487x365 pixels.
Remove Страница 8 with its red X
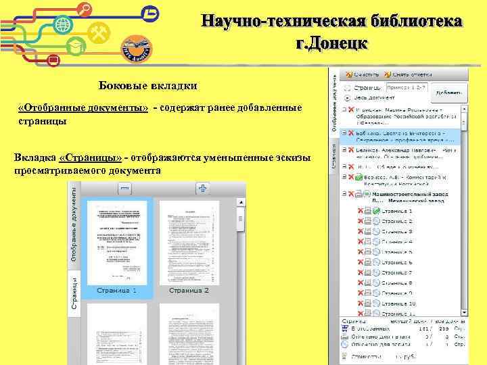tap(361, 283)
